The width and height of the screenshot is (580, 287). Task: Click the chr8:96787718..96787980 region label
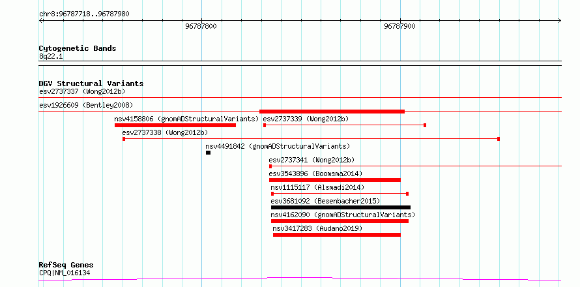[84, 14]
